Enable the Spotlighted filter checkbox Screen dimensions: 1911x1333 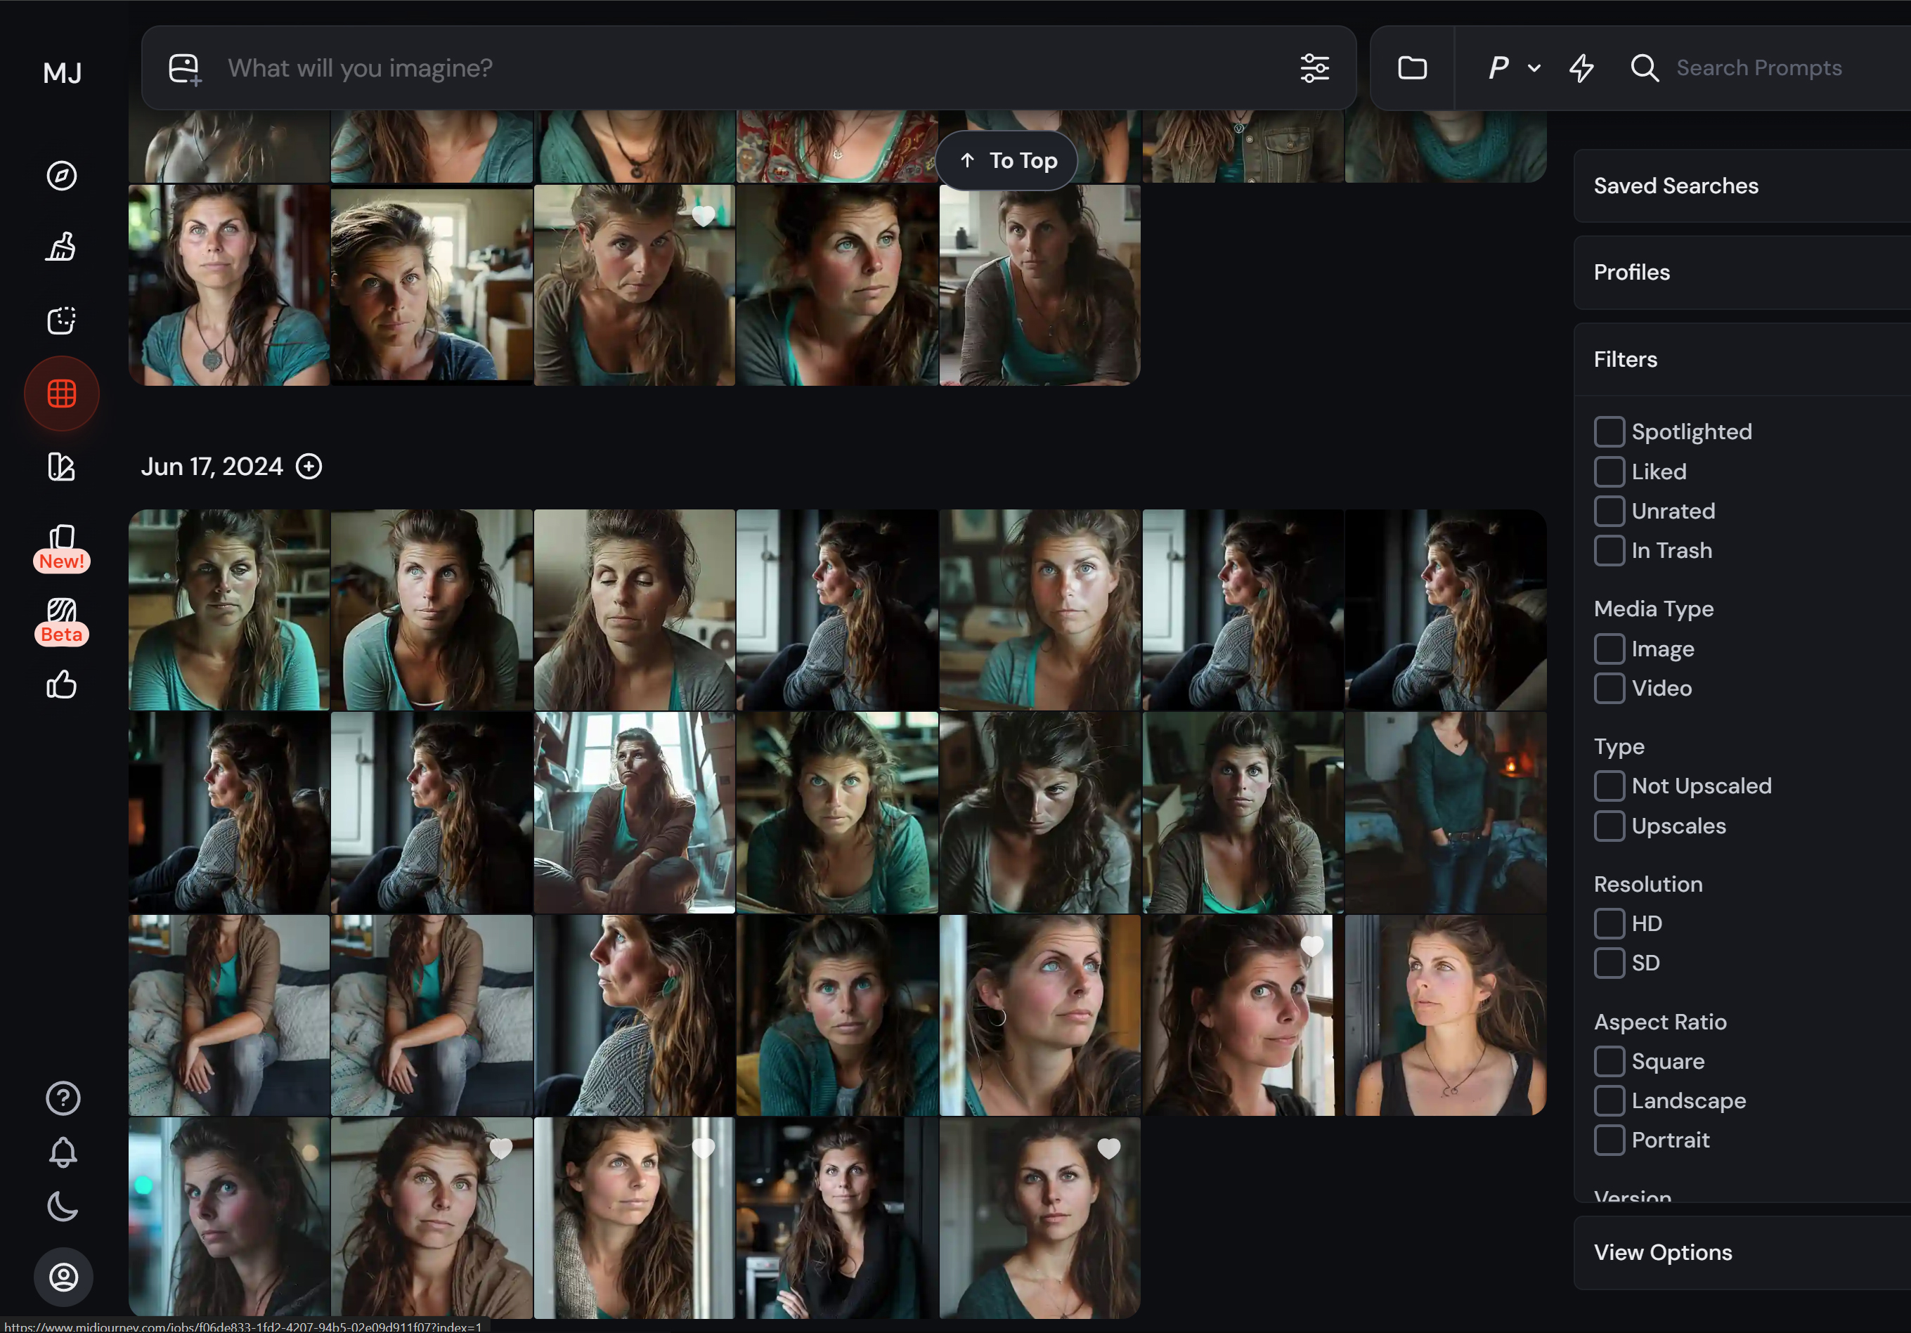pos(1609,432)
